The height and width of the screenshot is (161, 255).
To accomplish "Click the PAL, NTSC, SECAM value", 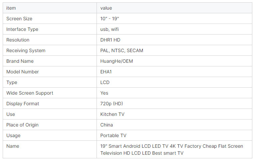I will 122,50.
